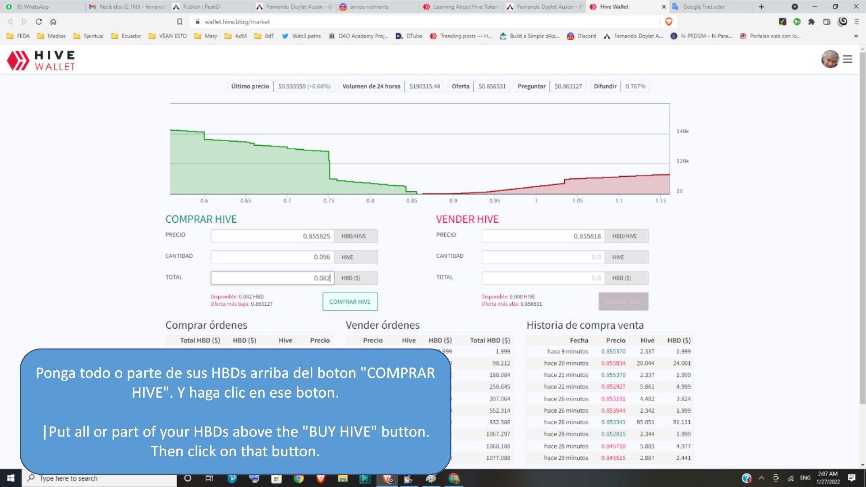Click the buy TOTAL field showing 0.082

coord(272,278)
